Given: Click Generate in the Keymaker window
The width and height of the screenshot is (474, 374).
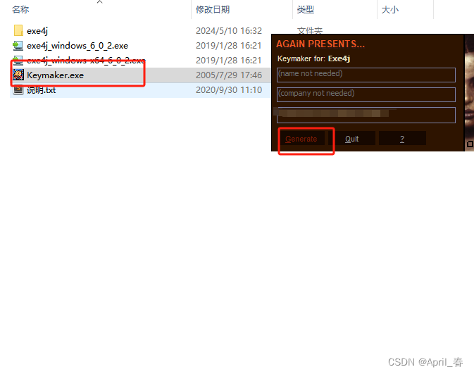Looking at the screenshot, I should (301, 139).
